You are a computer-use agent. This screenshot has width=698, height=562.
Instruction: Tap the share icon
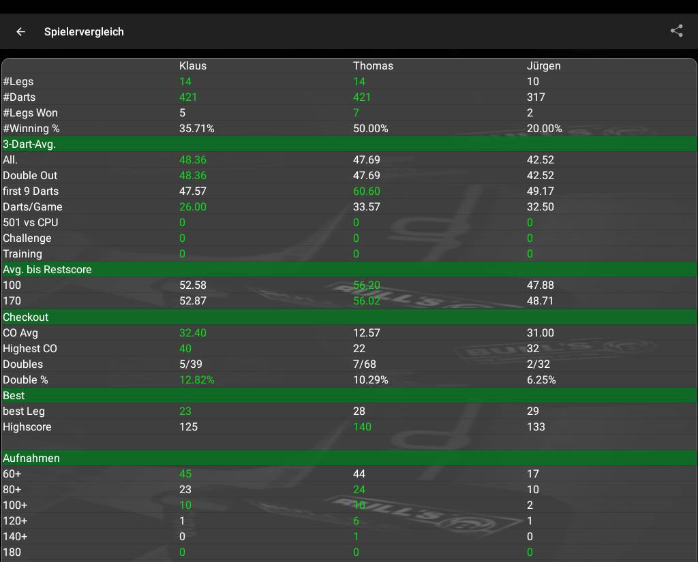pos(676,31)
